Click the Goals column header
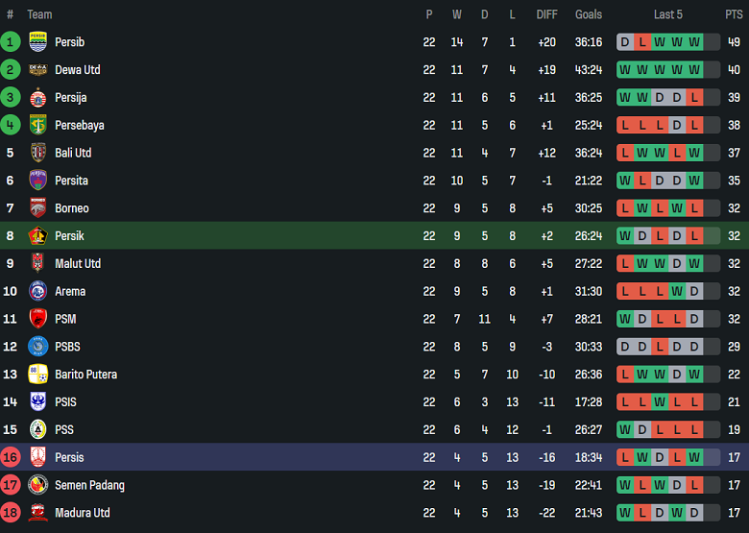This screenshot has width=749, height=533. tap(589, 14)
